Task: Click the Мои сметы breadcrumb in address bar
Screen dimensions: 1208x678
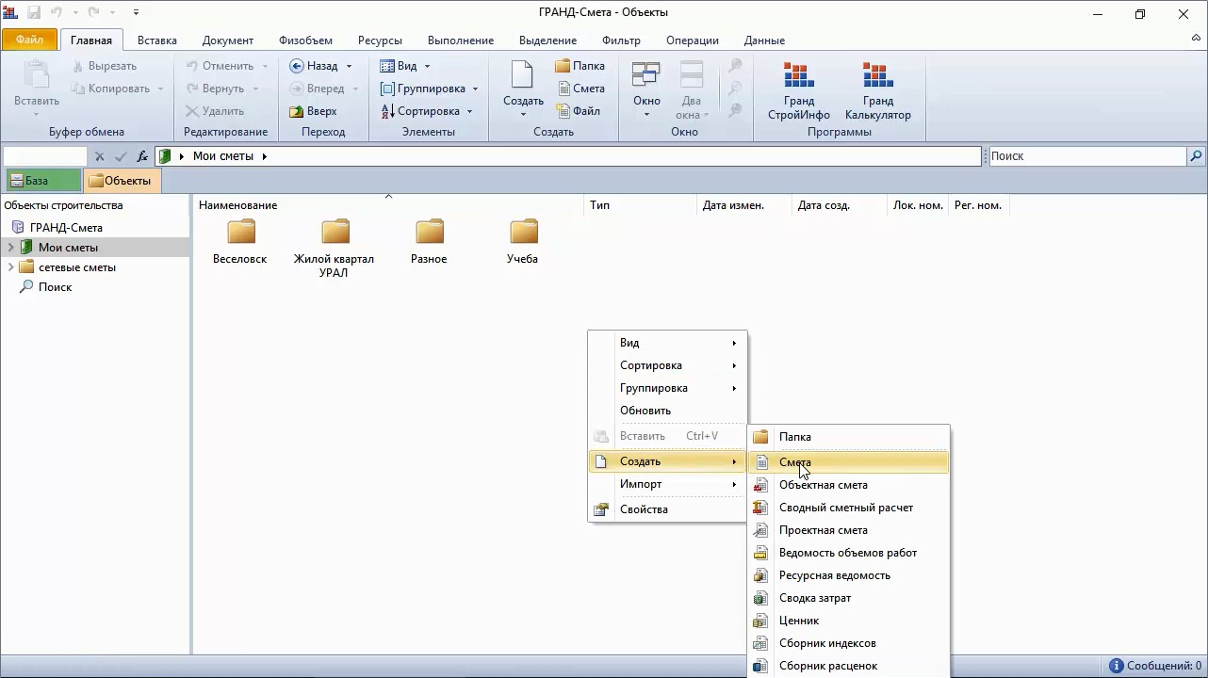Action: pyautogui.click(x=223, y=156)
